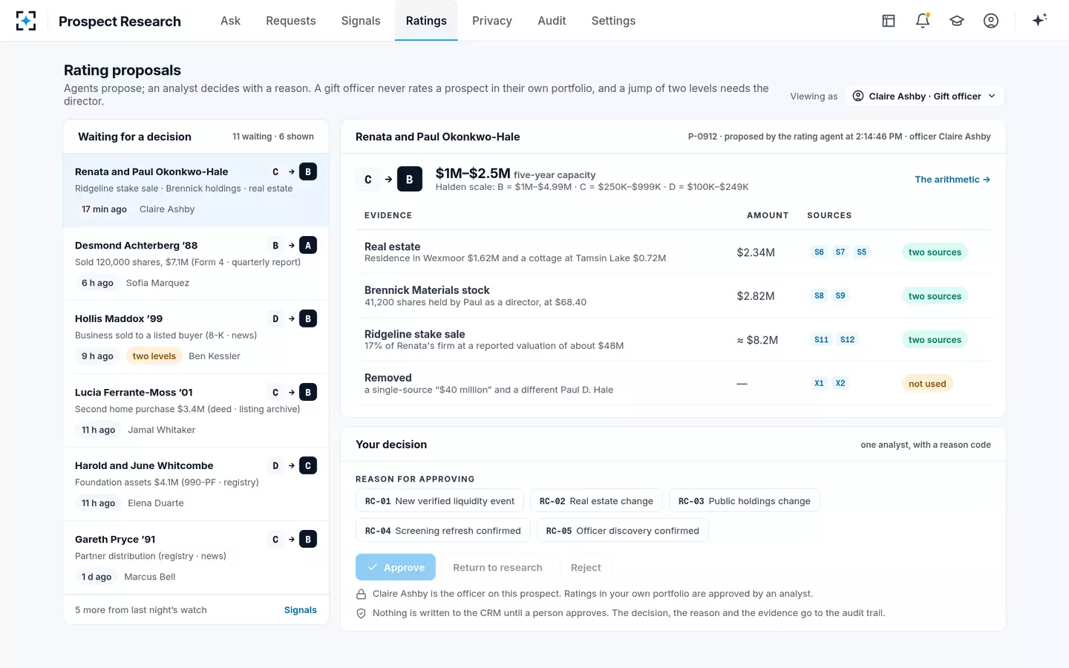Click source chip S9

click(840, 295)
